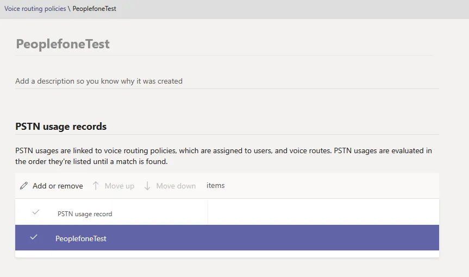
Task: Uncheck the PeoplefoneTest row checkmark
Action: pyautogui.click(x=34, y=237)
